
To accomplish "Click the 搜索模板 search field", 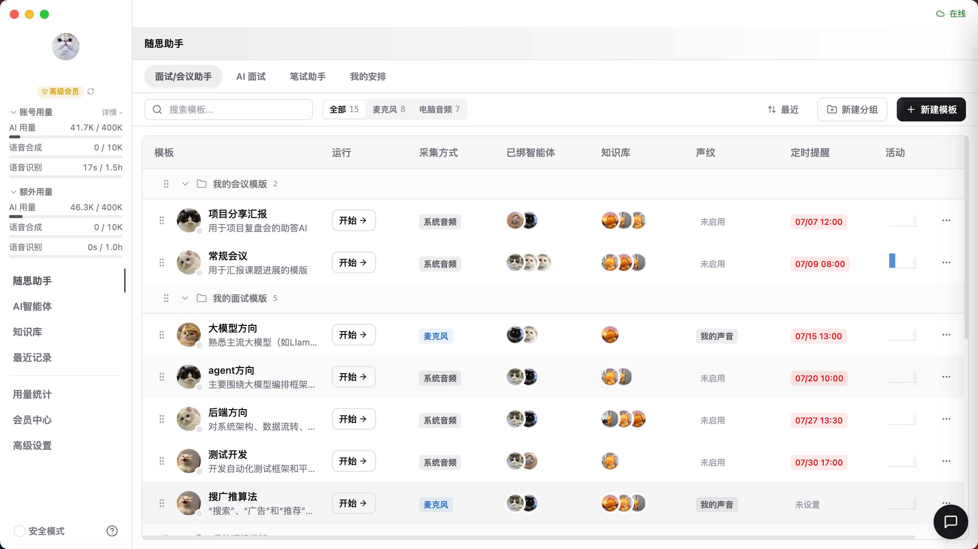I will 229,110.
